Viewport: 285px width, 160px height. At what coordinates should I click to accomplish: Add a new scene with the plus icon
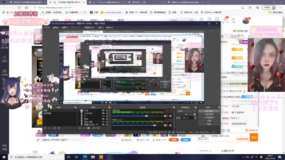tap(45, 128)
